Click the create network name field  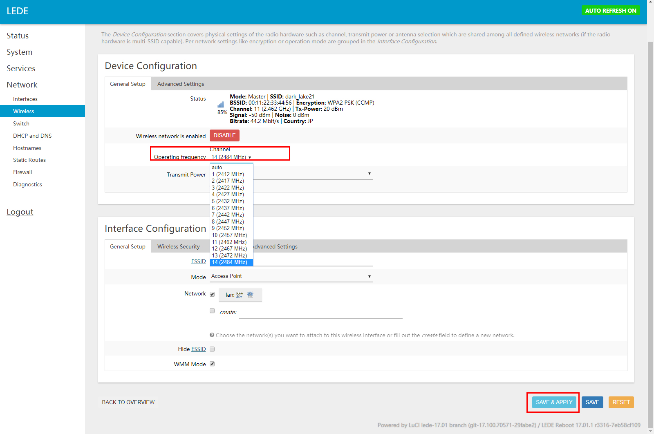(321, 313)
